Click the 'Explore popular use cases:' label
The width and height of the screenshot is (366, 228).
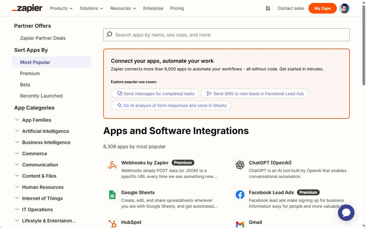pos(134,82)
